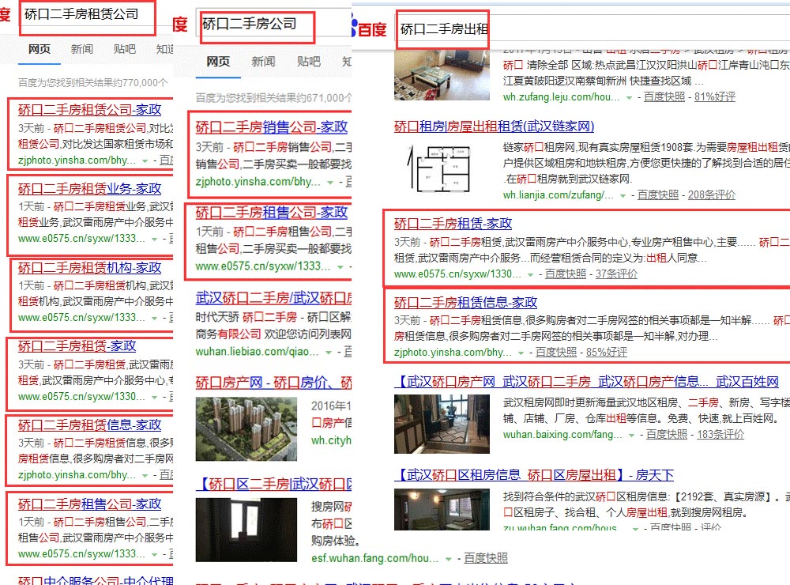Open 百度快照 for wh.lianjia.com result
Screen dimensions: 790x585
(x=658, y=194)
